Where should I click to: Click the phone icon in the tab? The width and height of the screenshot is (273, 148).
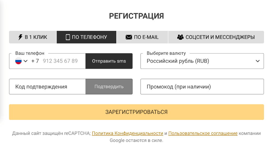tap(68, 37)
